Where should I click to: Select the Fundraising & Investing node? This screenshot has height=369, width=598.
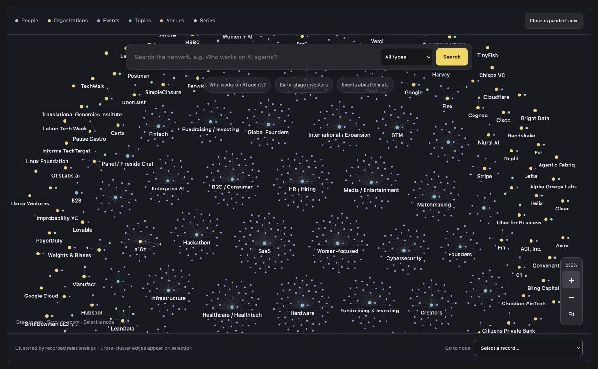tap(370, 303)
